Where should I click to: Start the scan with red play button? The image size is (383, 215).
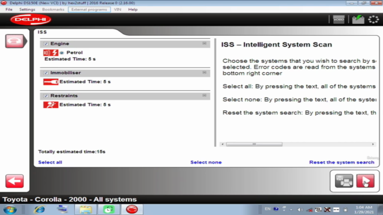[365, 181]
